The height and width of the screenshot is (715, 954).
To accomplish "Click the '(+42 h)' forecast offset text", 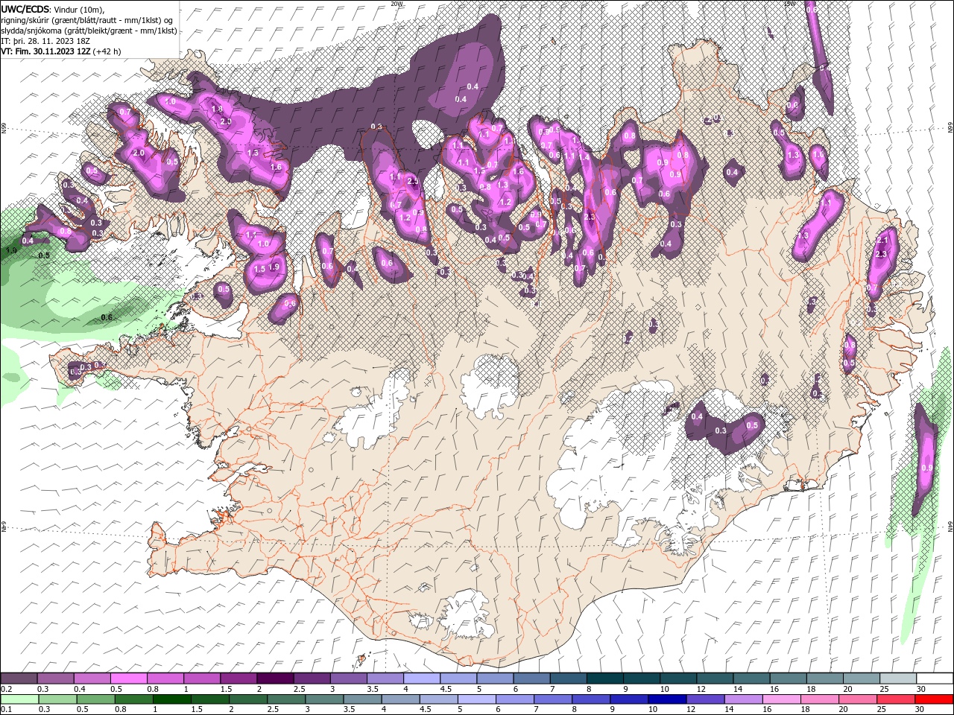I will [106, 51].
